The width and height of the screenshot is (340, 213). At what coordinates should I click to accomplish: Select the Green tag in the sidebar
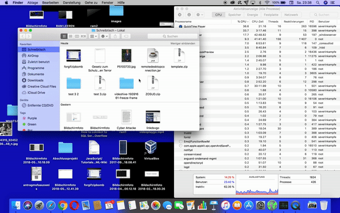(32, 124)
